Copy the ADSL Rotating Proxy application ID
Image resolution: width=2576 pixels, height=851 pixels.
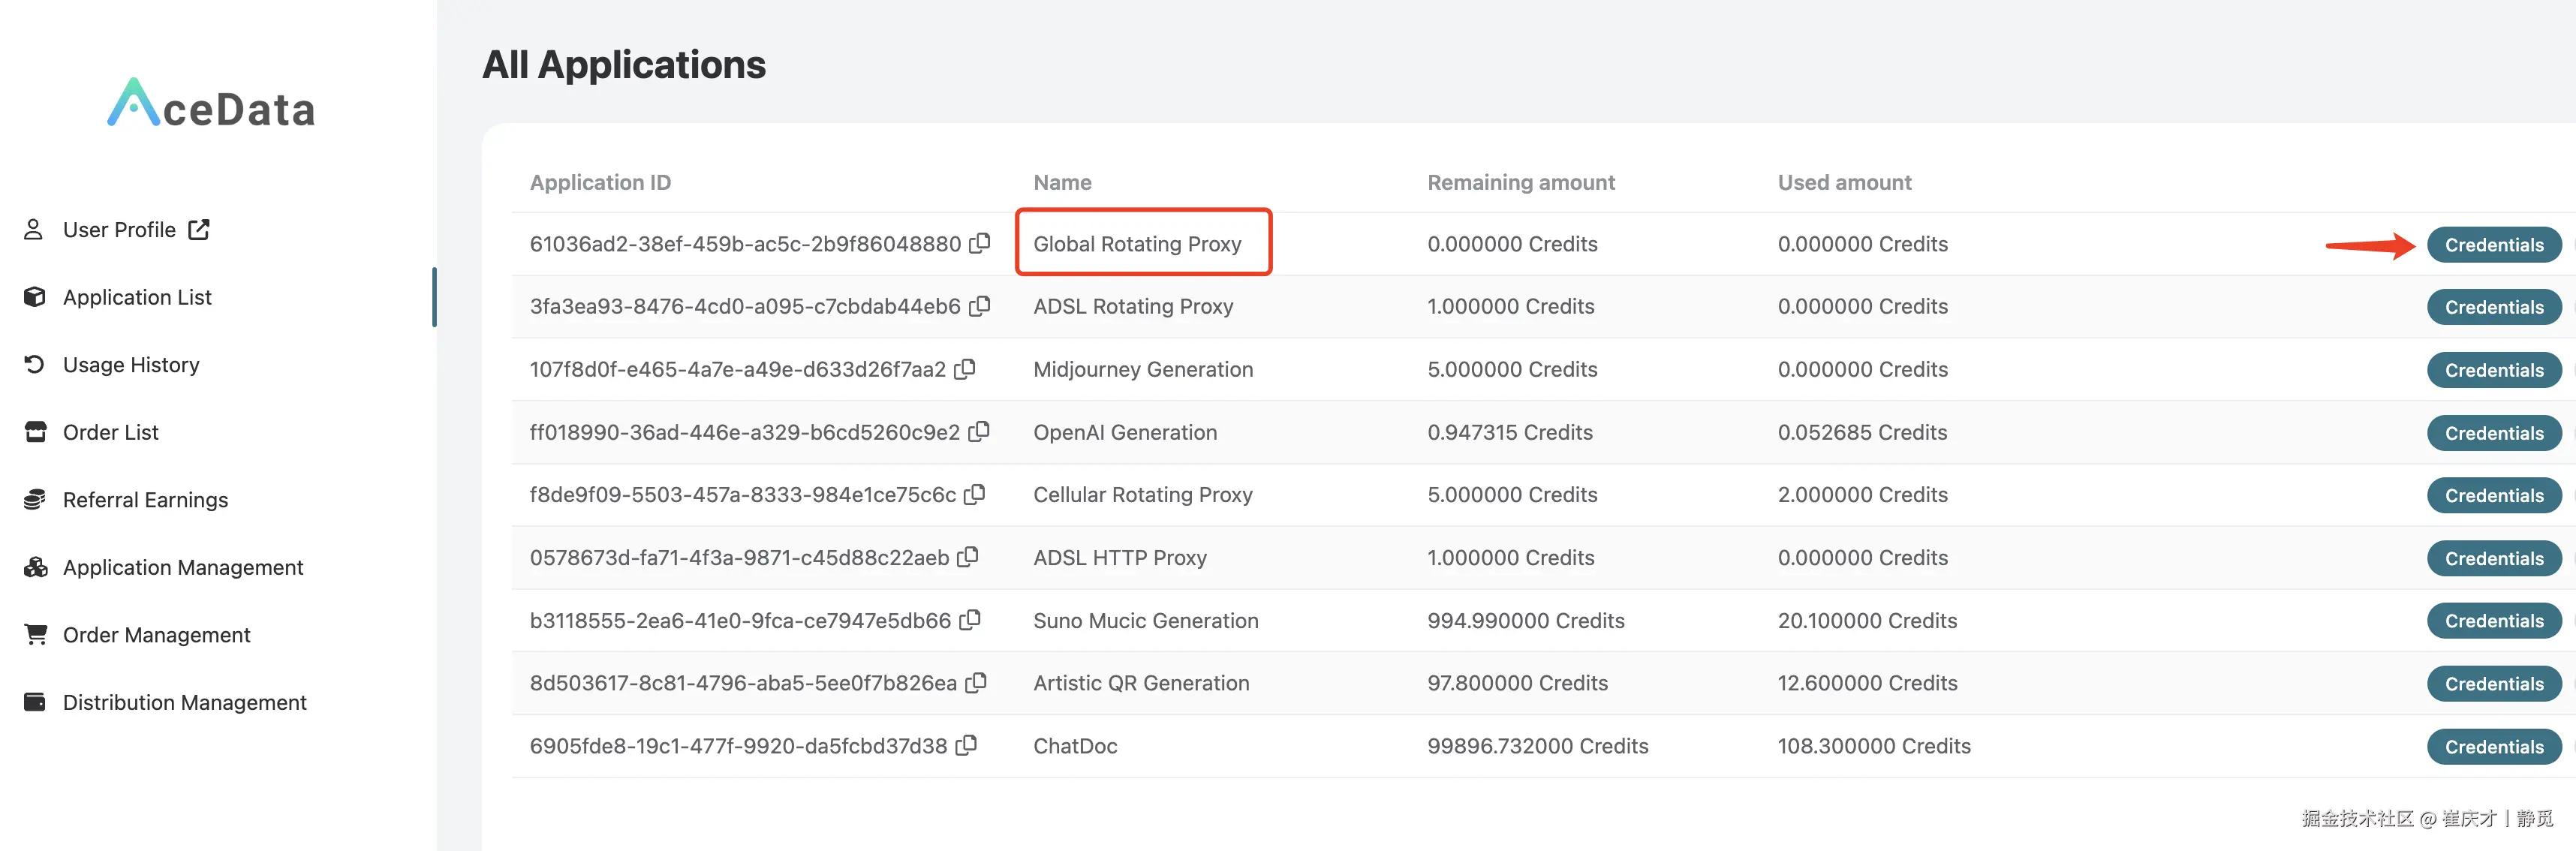(x=980, y=306)
